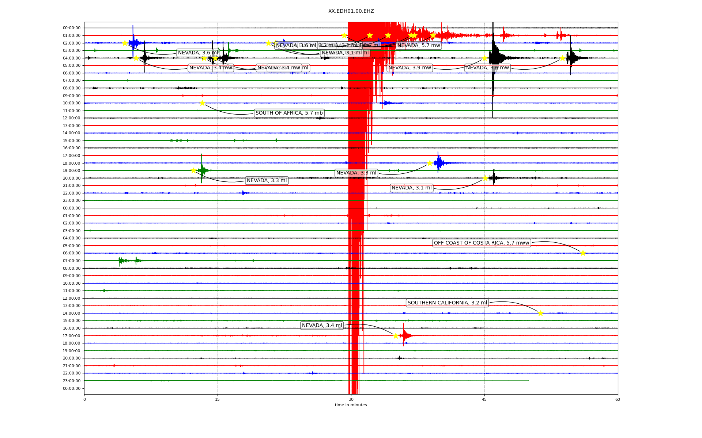Click the 'time in minutes' axis label
The width and height of the screenshot is (702, 438).
(351, 405)
